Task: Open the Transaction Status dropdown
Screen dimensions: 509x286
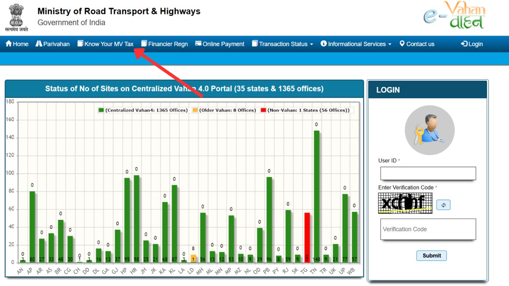Action: 282,44
